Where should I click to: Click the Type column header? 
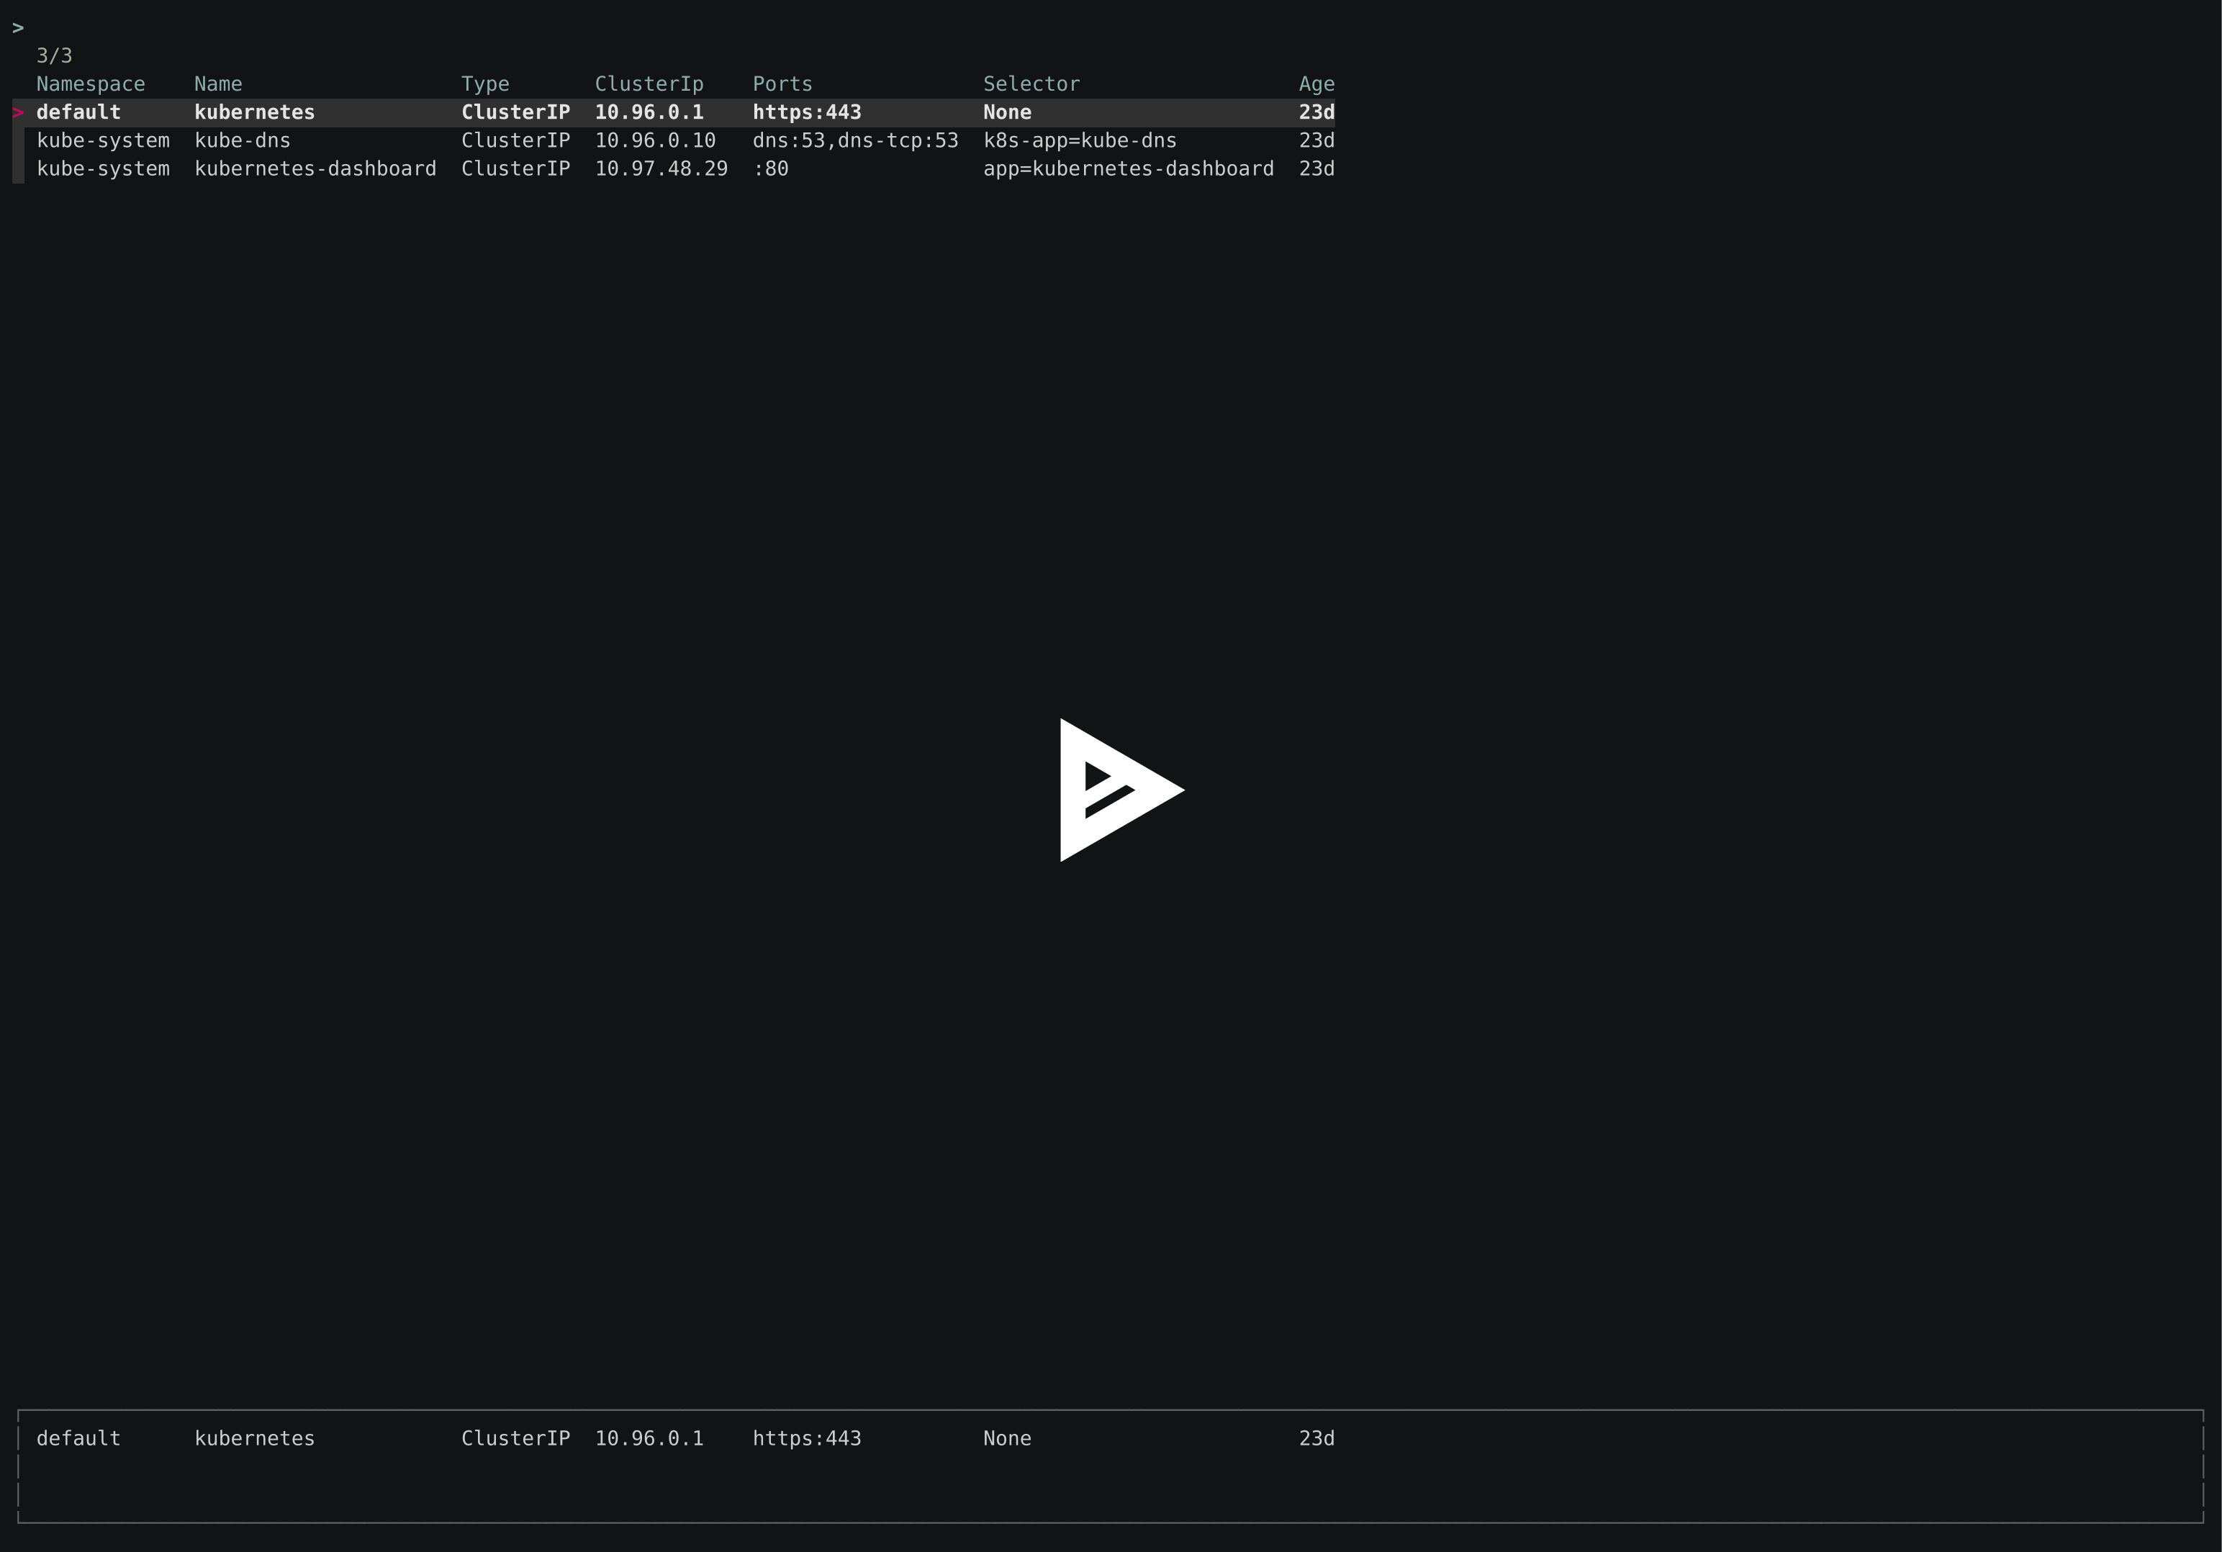485,84
